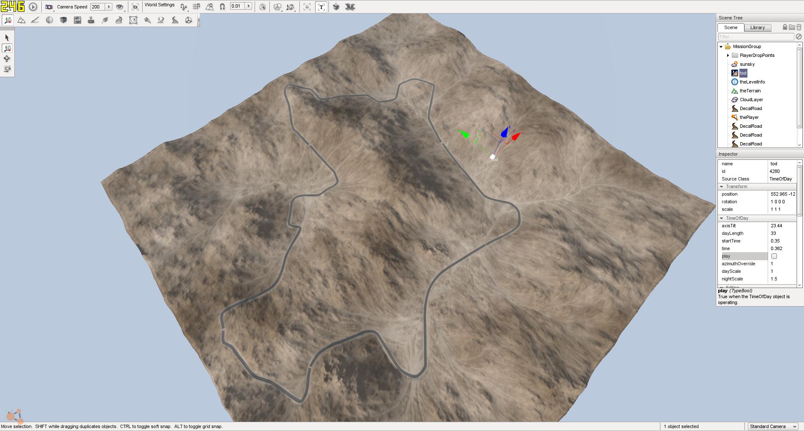This screenshot has height=431, width=804.
Task: Open the World Settings wrench icon
Action: pos(183,7)
